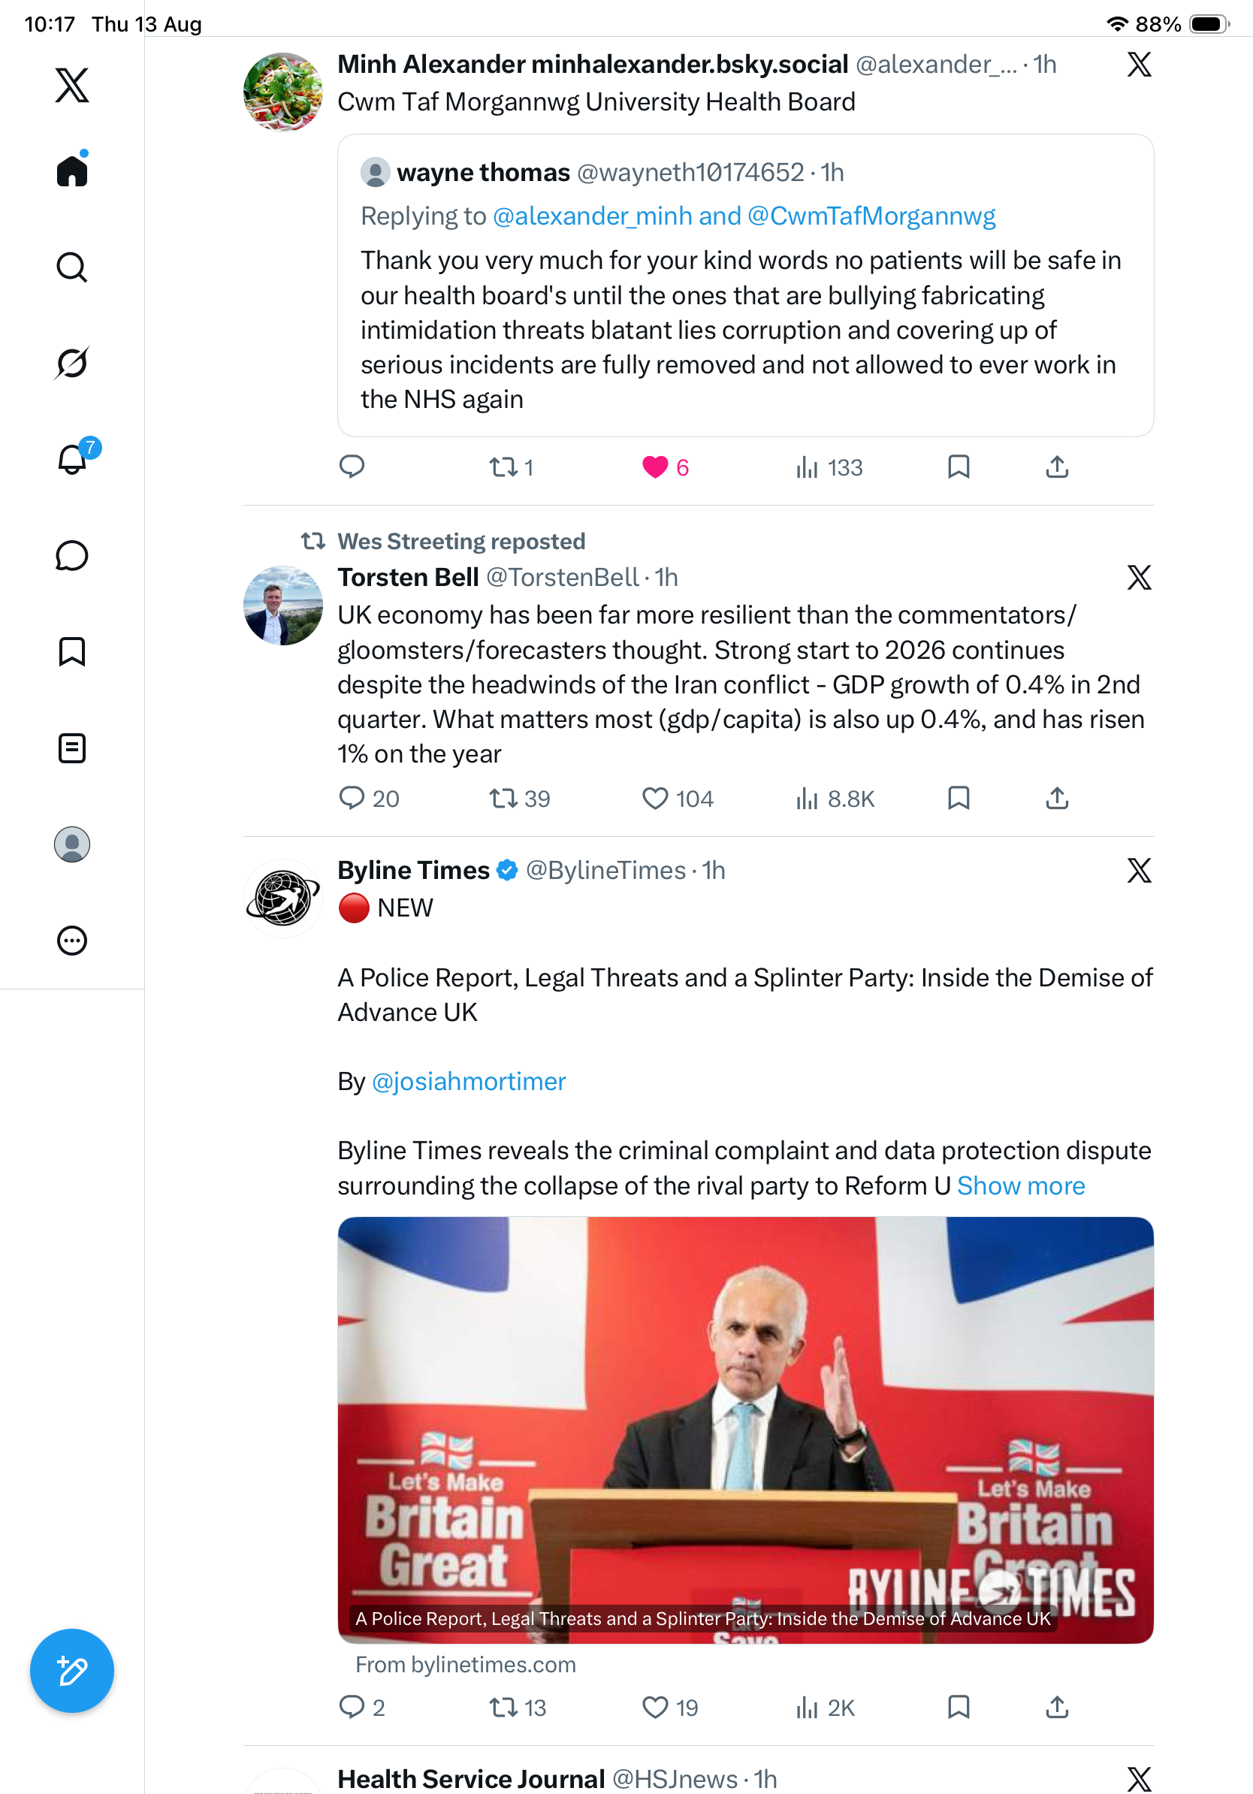The height and width of the screenshot is (1794, 1253).
Task: Tap the compose post button
Action: 72,1671
